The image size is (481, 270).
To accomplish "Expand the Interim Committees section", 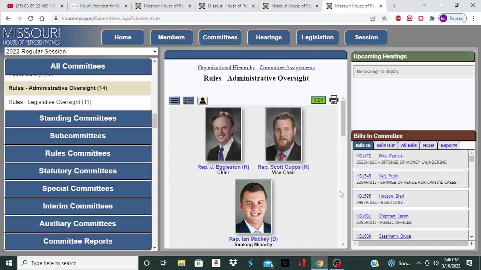I will [78, 206].
